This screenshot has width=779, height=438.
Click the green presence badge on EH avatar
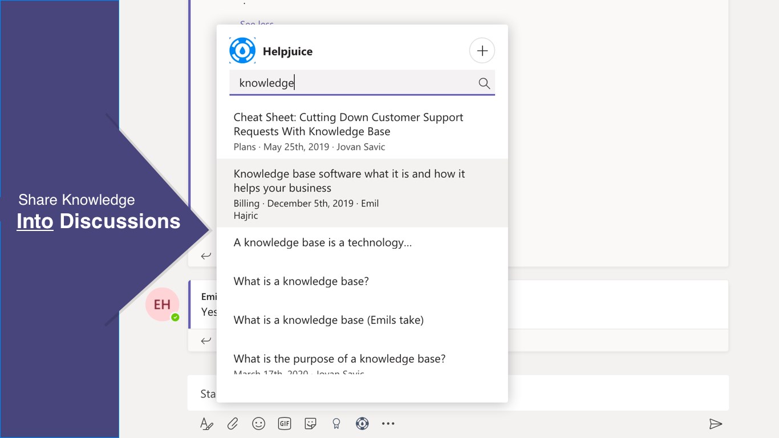pos(175,317)
